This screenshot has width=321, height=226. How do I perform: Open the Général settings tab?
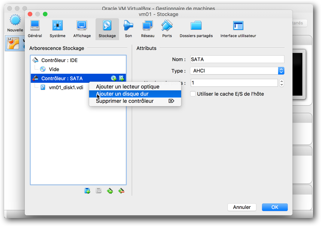click(35, 29)
